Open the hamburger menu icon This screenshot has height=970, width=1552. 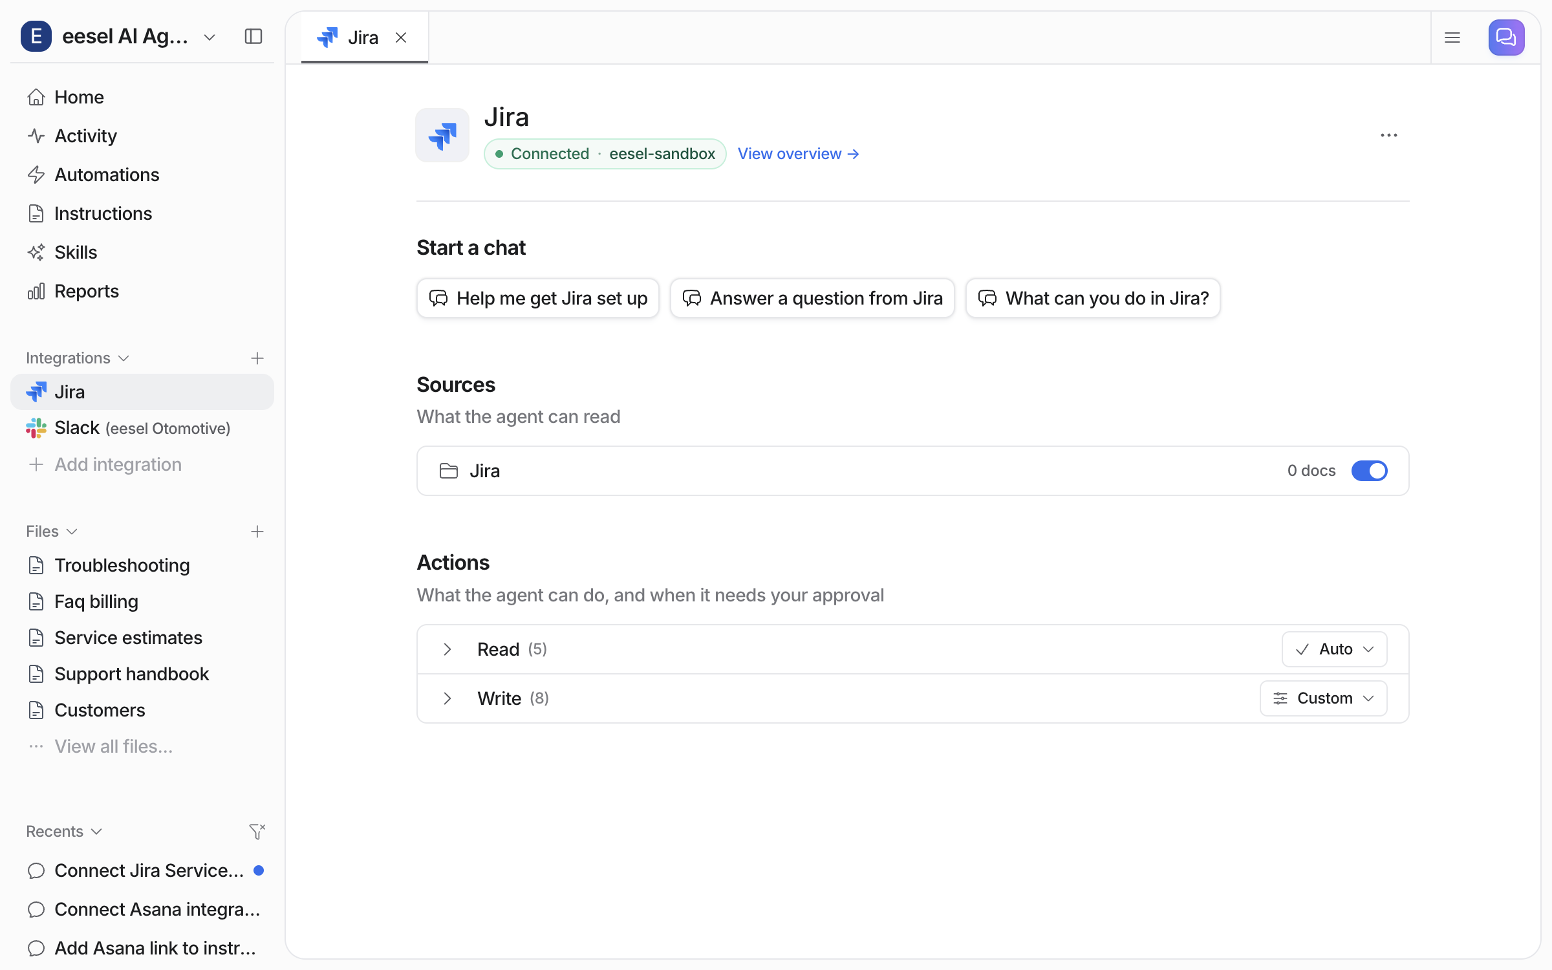[1452, 38]
